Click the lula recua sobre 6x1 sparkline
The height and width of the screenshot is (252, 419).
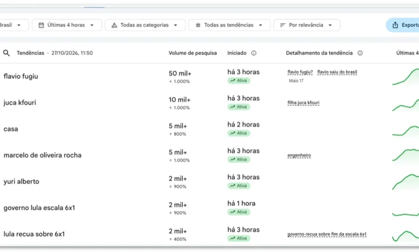point(406,236)
